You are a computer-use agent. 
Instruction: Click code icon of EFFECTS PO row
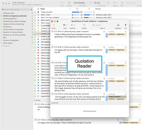35,66
